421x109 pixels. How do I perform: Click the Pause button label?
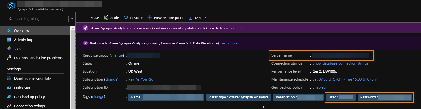pos(94,18)
